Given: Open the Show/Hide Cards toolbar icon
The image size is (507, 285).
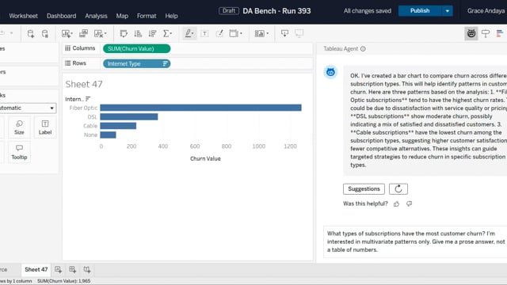Looking at the screenshot, I should click(261, 33).
